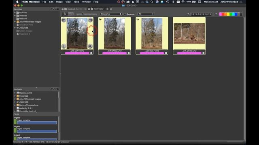Filter by the pink color class
The image size is (259, 145).
tap(220, 14)
